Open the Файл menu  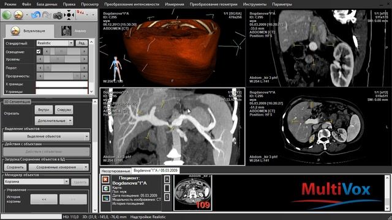(x=26, y=4)
